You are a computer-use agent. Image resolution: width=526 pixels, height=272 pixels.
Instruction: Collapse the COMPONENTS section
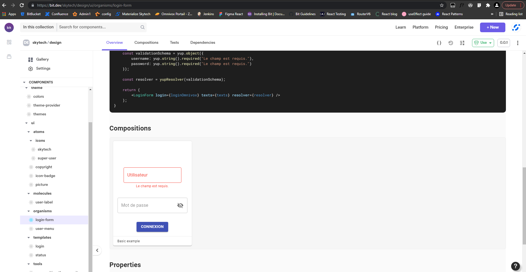[x=24, y=82]
